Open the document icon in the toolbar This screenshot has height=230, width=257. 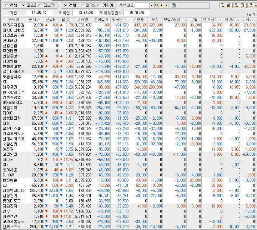(174, 5)
